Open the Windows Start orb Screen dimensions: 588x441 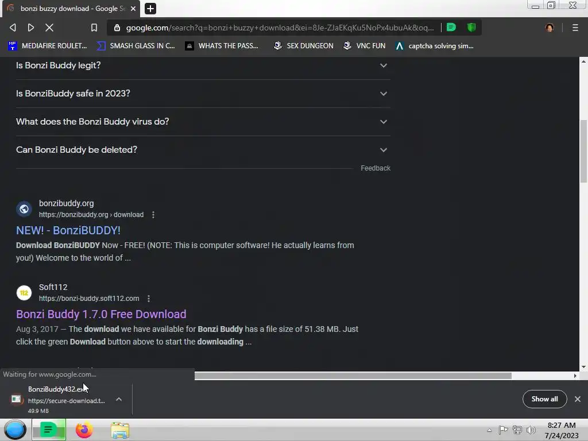pyautogui.click(x=15, y=430)
